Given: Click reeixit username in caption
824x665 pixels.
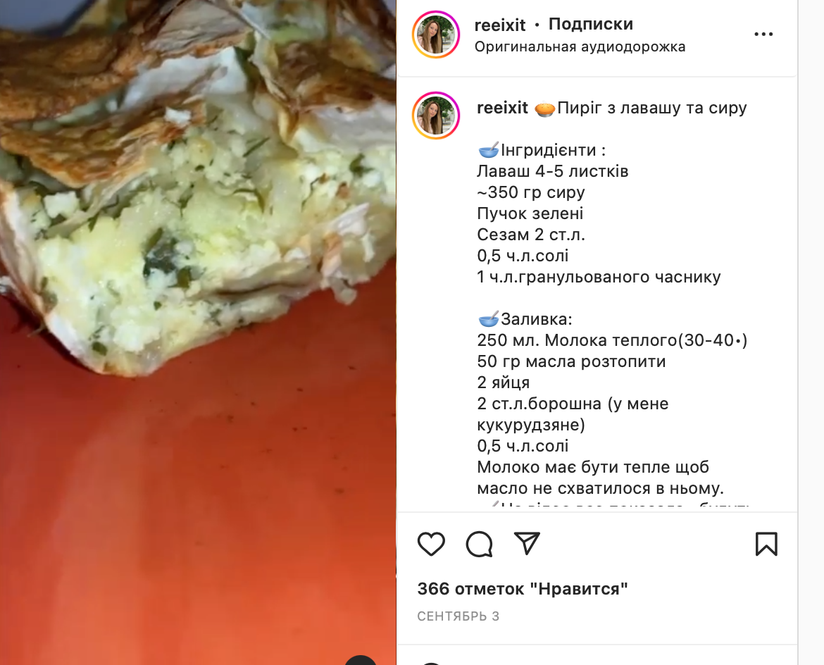Looking at the screenshot, I should point(502,108).
